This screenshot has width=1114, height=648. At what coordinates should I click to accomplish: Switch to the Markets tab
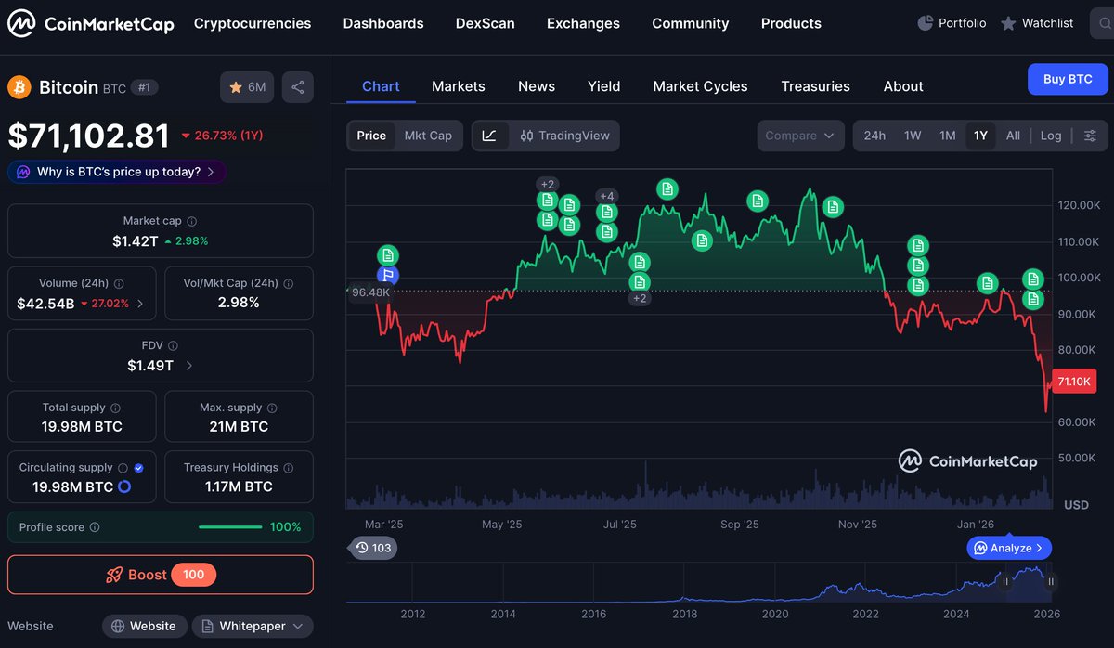point(459,86)
